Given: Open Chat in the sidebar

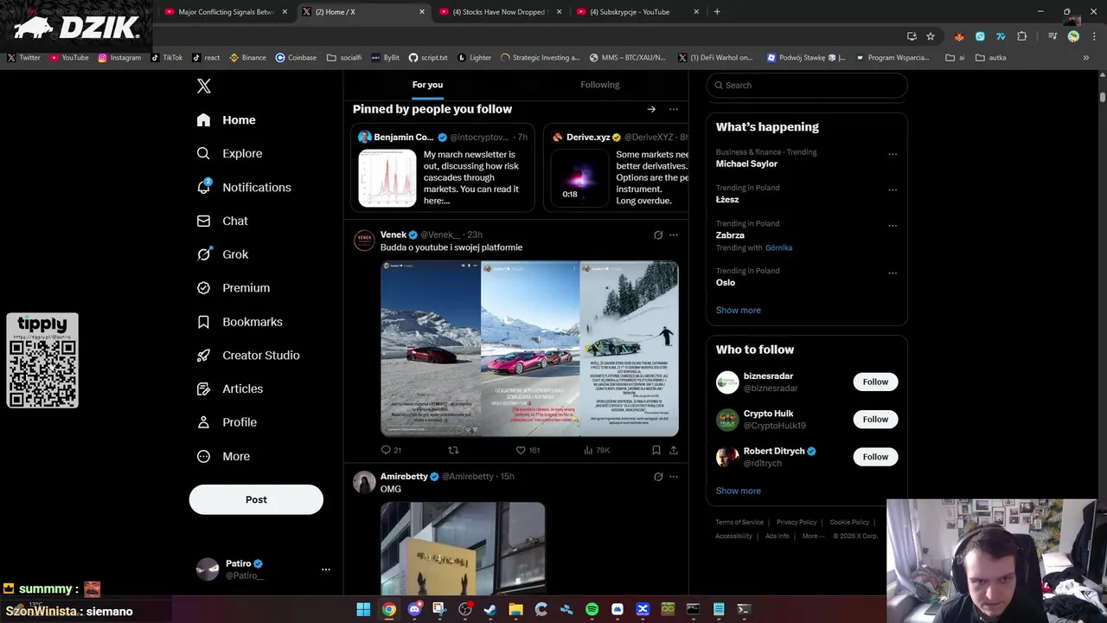Looking at the screenshot, I should (x=223, y=221).
